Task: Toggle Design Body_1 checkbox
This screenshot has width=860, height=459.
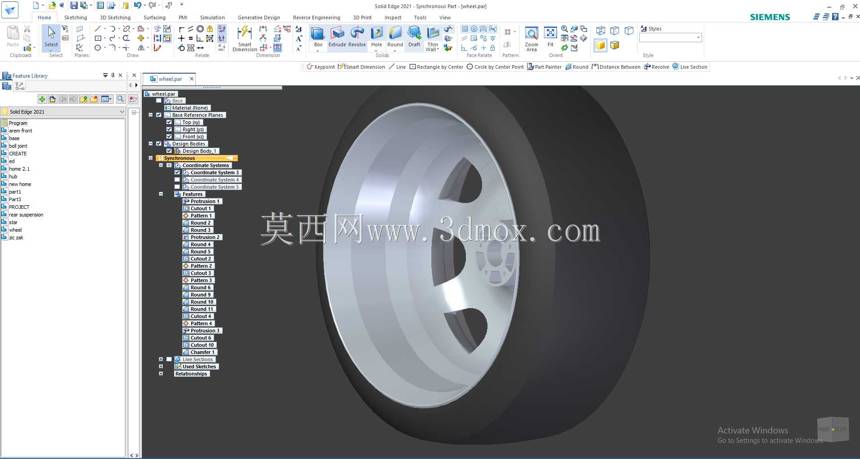Action: pos(169,151)
